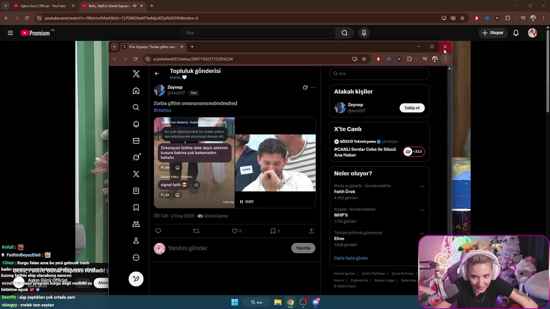Bookmark the post with bookmark icon
Image resolution: width=550 pixels, height=309 pixels.
273,231
